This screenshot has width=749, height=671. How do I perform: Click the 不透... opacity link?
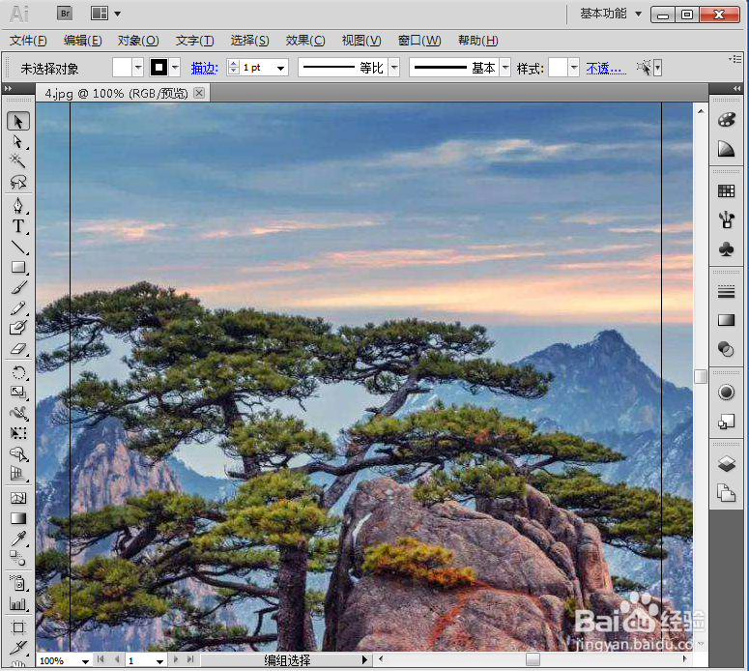(x=606, y=69)
